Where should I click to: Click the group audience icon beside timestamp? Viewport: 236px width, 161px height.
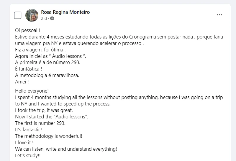point(52,18)
